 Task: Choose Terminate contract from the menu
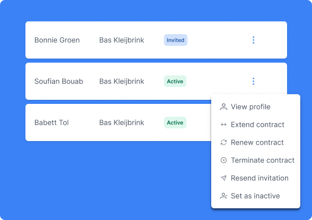263,160
